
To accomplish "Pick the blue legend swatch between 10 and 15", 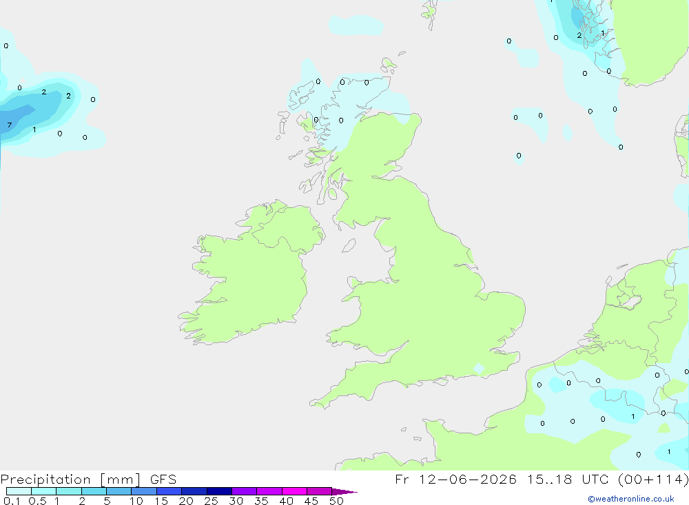I will [144, 491].
